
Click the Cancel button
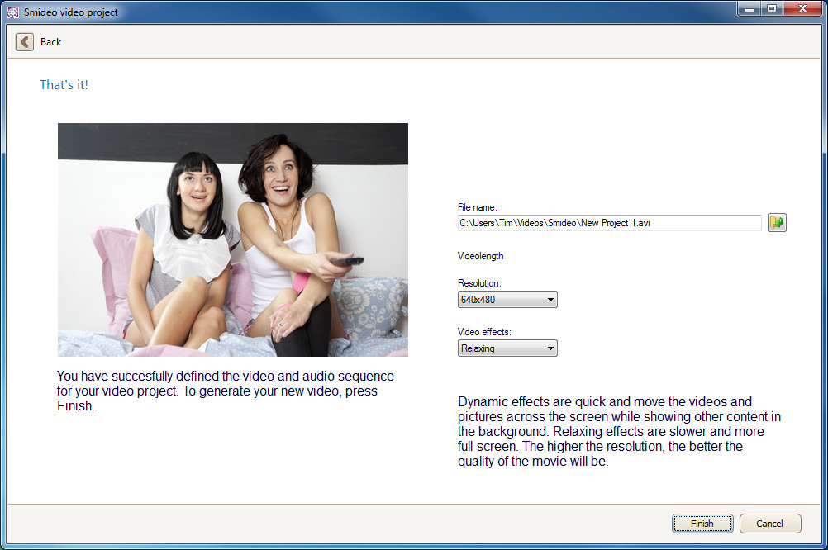tap(770, 523)
